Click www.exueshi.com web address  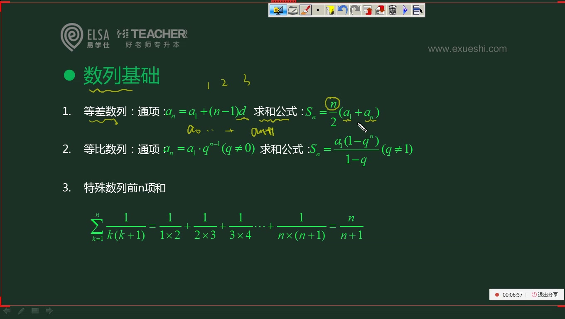[x=467, y=49]
